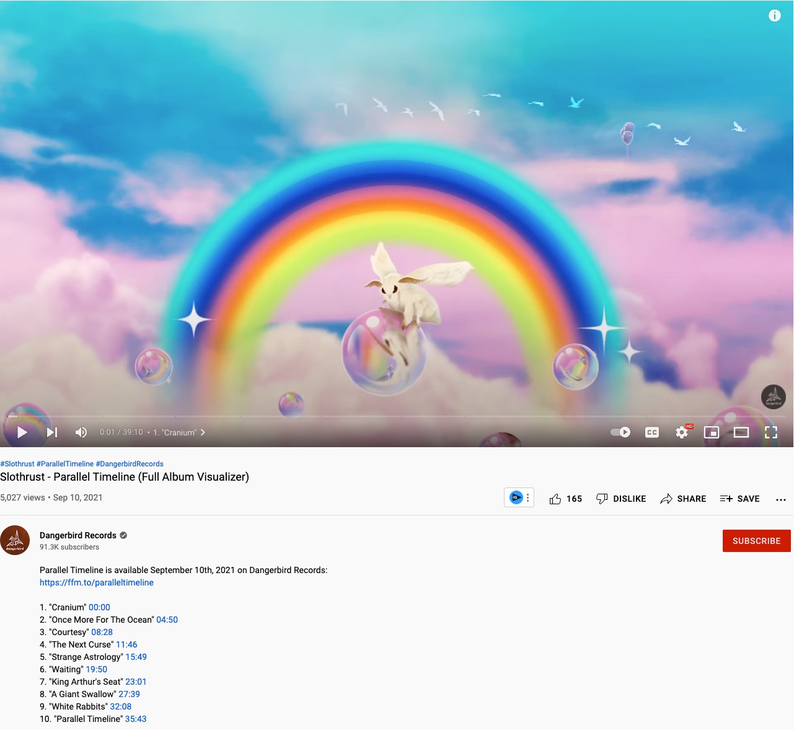Click the 0:01 / 39:10 time display
This screenshot has width=794, height=730.
pos(121,432)
